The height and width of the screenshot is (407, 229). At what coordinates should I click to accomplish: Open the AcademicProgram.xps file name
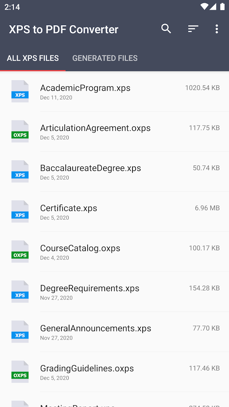(x=85, y=88)
